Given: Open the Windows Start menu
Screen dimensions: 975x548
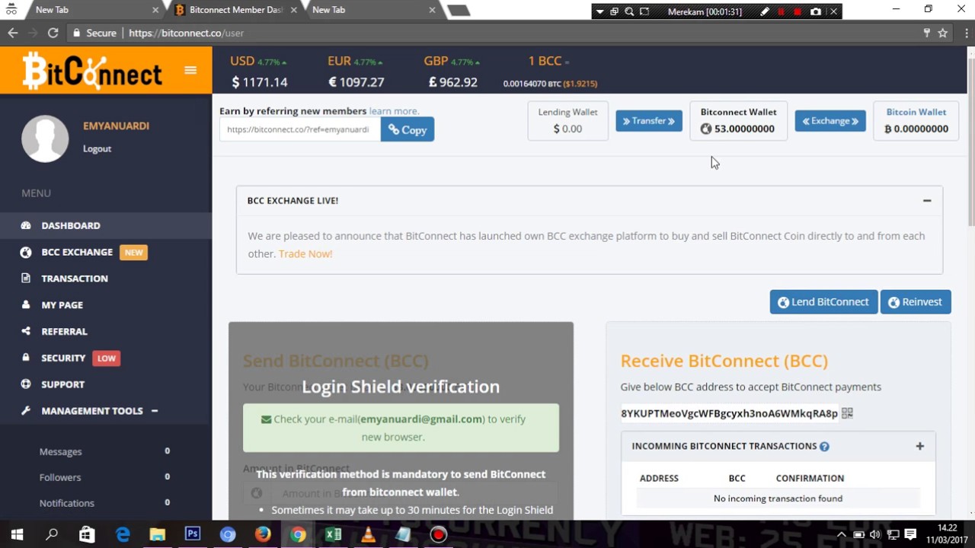Looking at the screenshot, I should tap(17, 534).
